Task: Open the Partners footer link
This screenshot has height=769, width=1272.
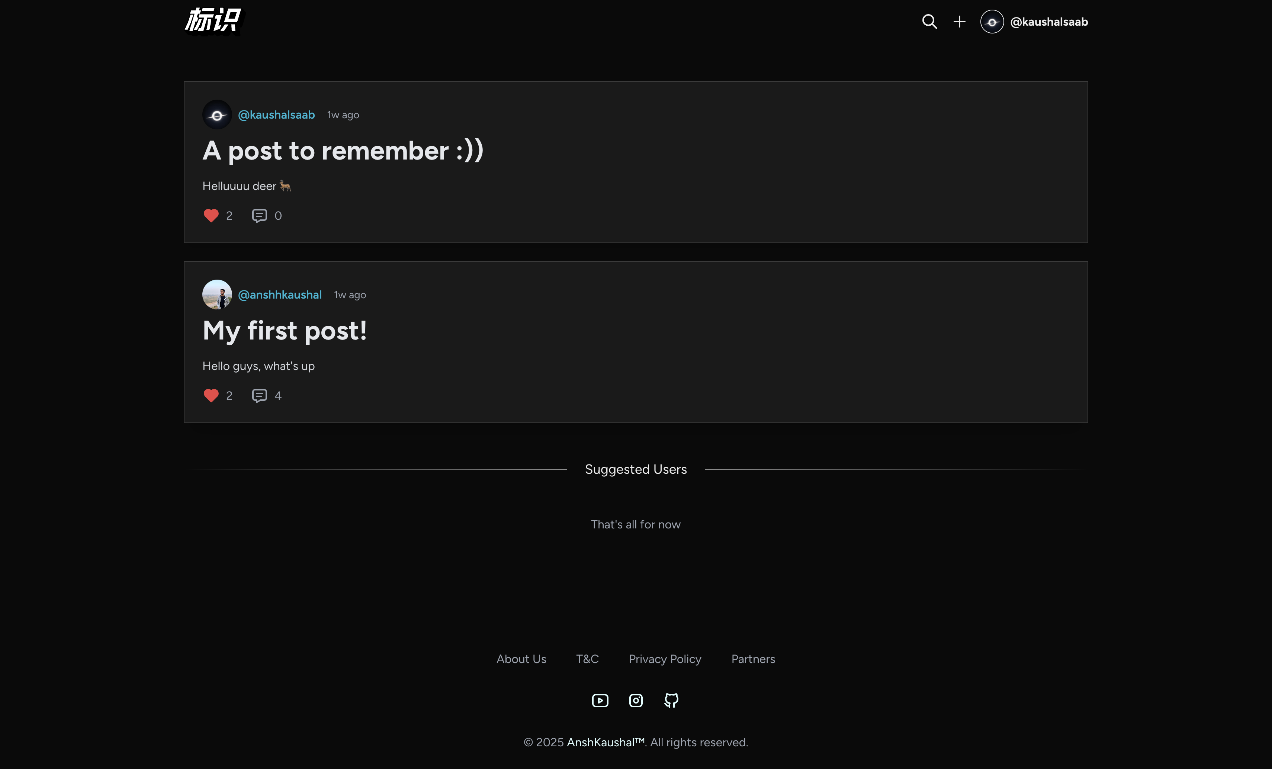Action: click(753, 659)
